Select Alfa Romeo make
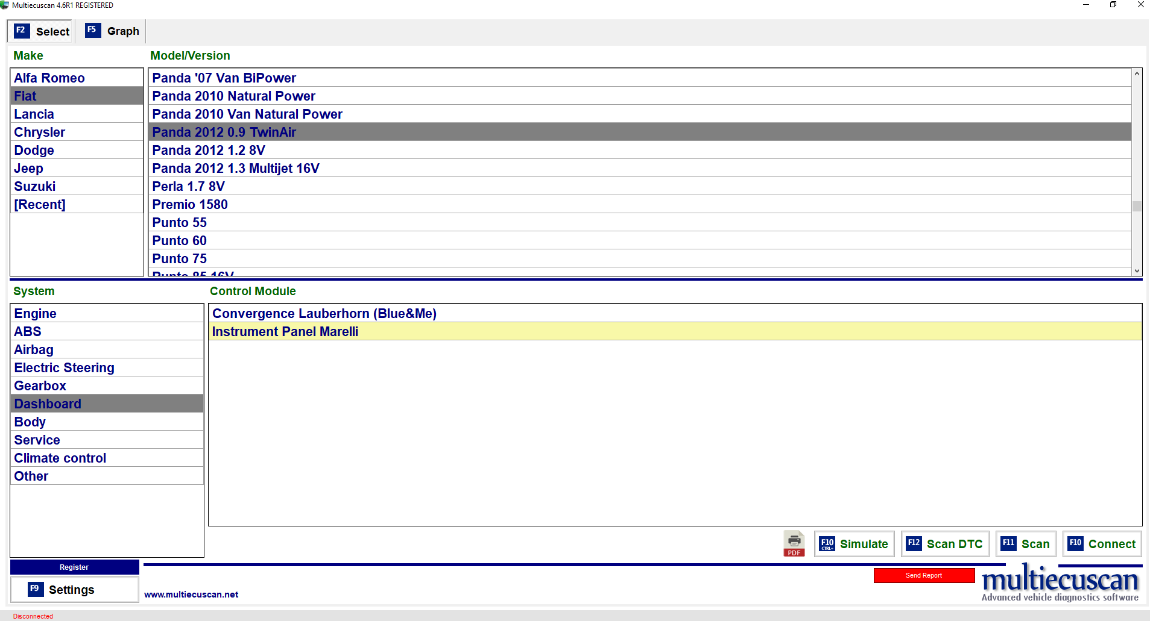Viewport: 1150px width, 621px height. point(77,78)
